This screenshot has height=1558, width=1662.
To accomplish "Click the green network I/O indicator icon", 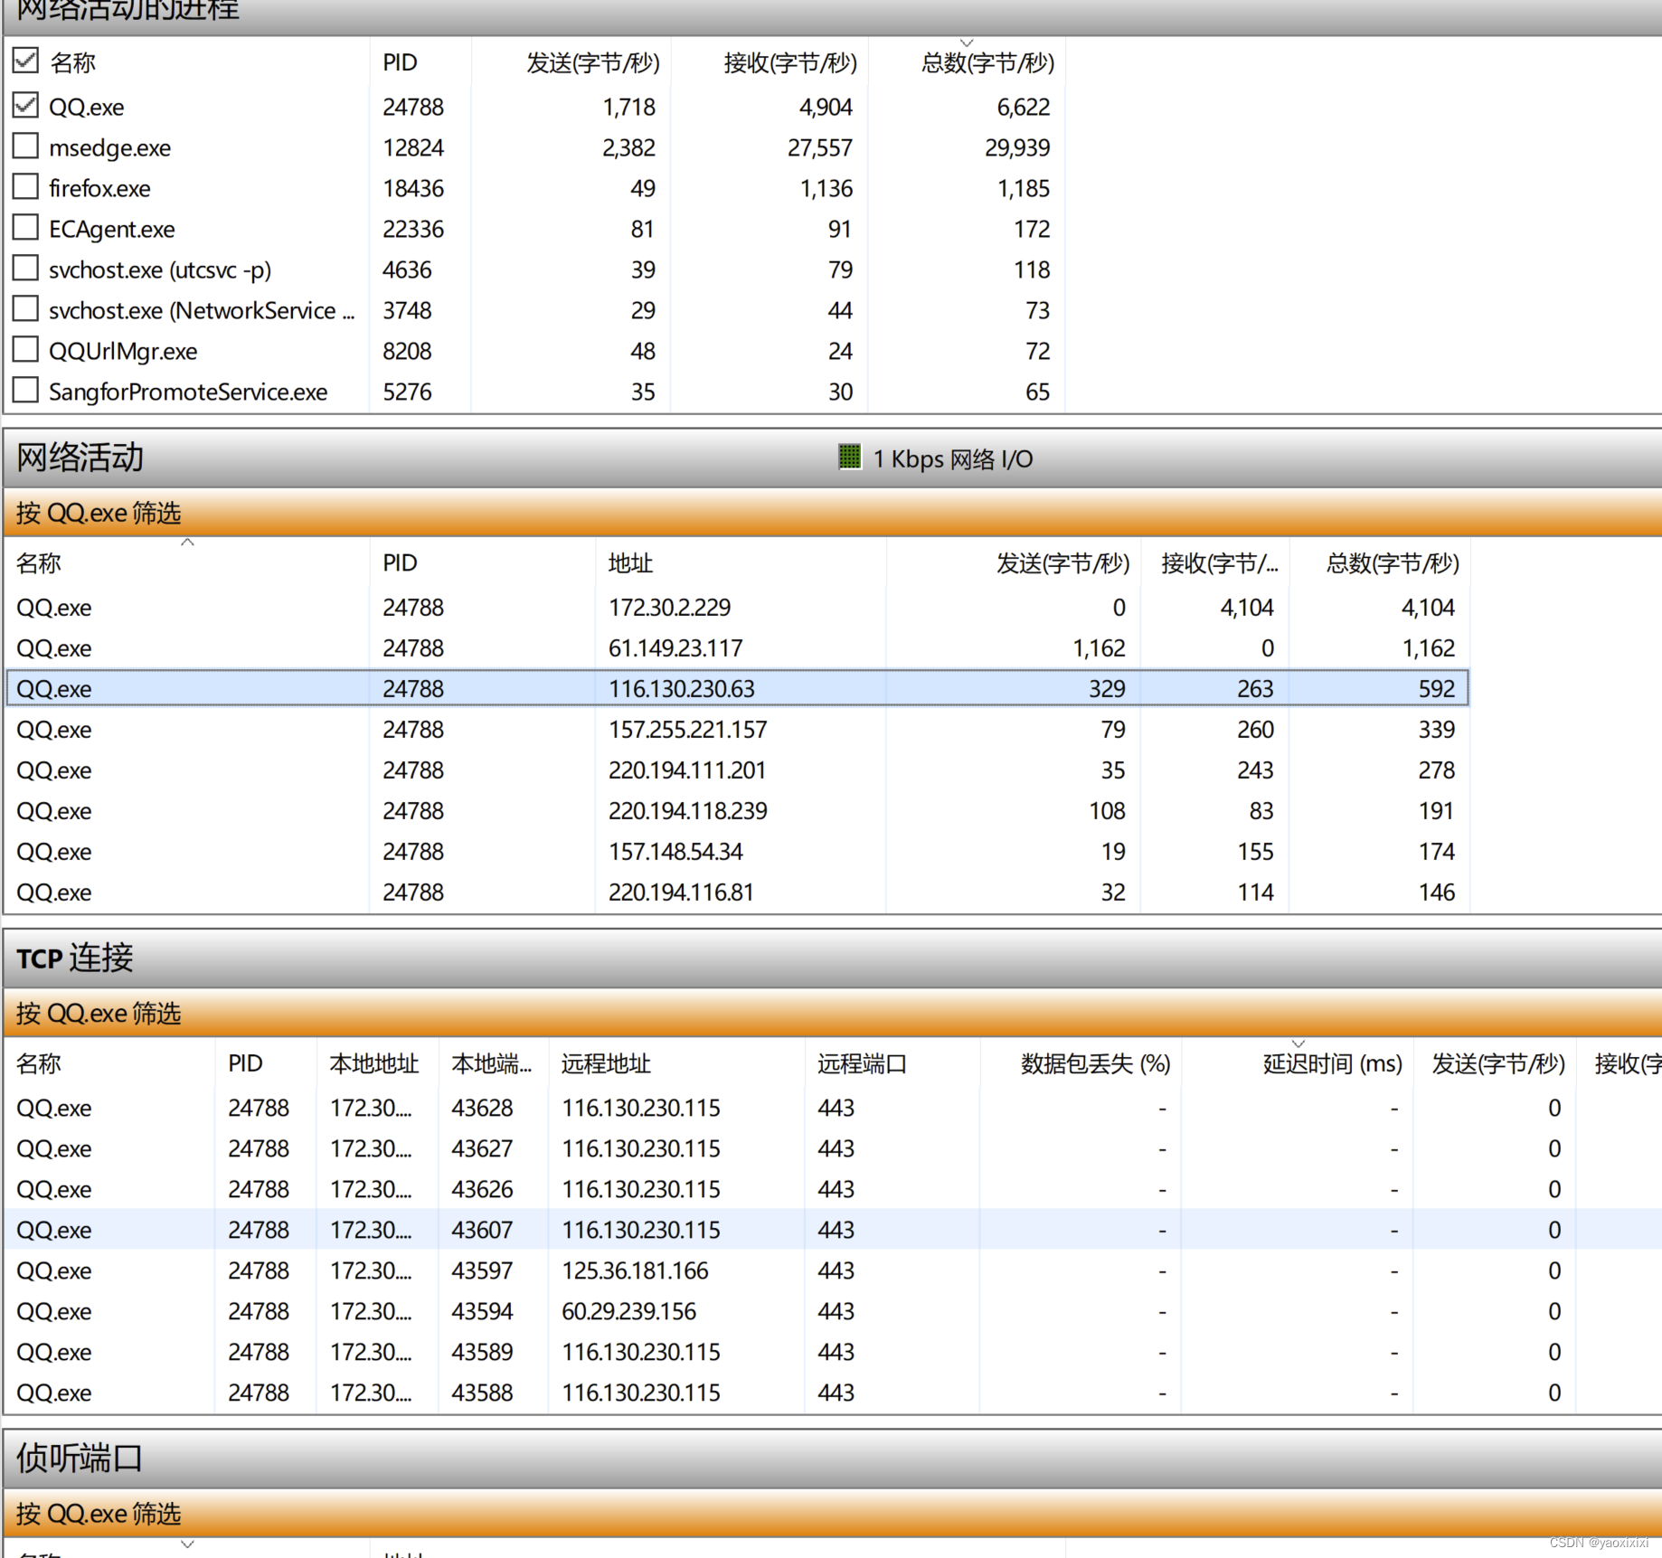I will click(x=849, y=458).
